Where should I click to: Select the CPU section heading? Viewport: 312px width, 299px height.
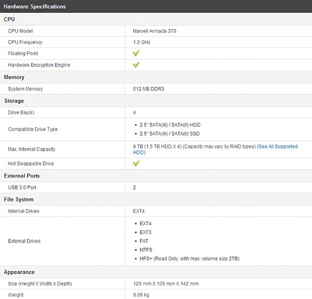[9, 19]
